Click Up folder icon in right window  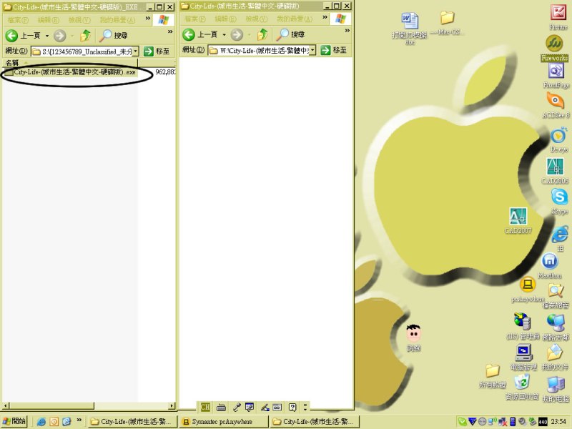(x=262, y=34)
